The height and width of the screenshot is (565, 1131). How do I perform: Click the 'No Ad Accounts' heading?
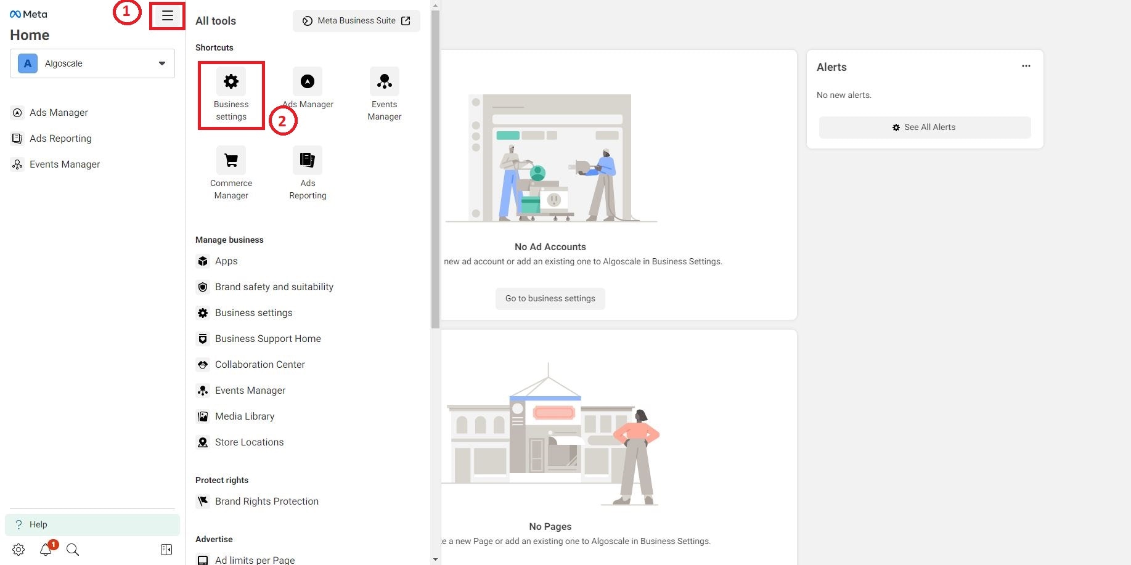(550, 246)
